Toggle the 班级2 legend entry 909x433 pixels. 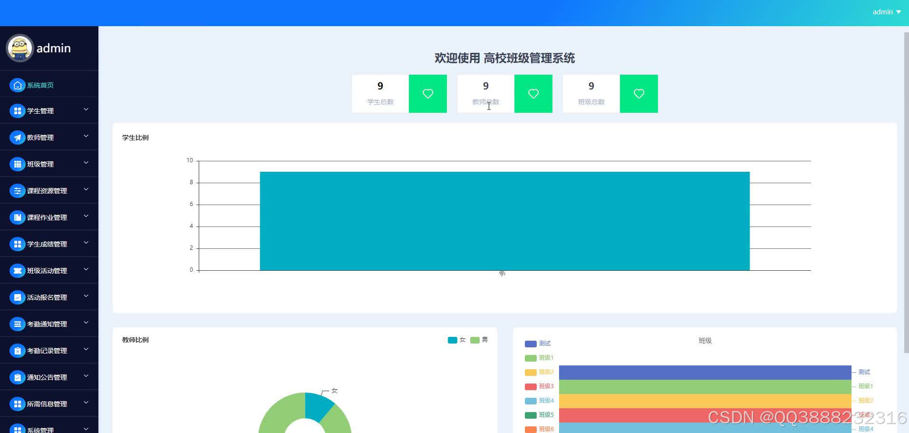(539, 372)
